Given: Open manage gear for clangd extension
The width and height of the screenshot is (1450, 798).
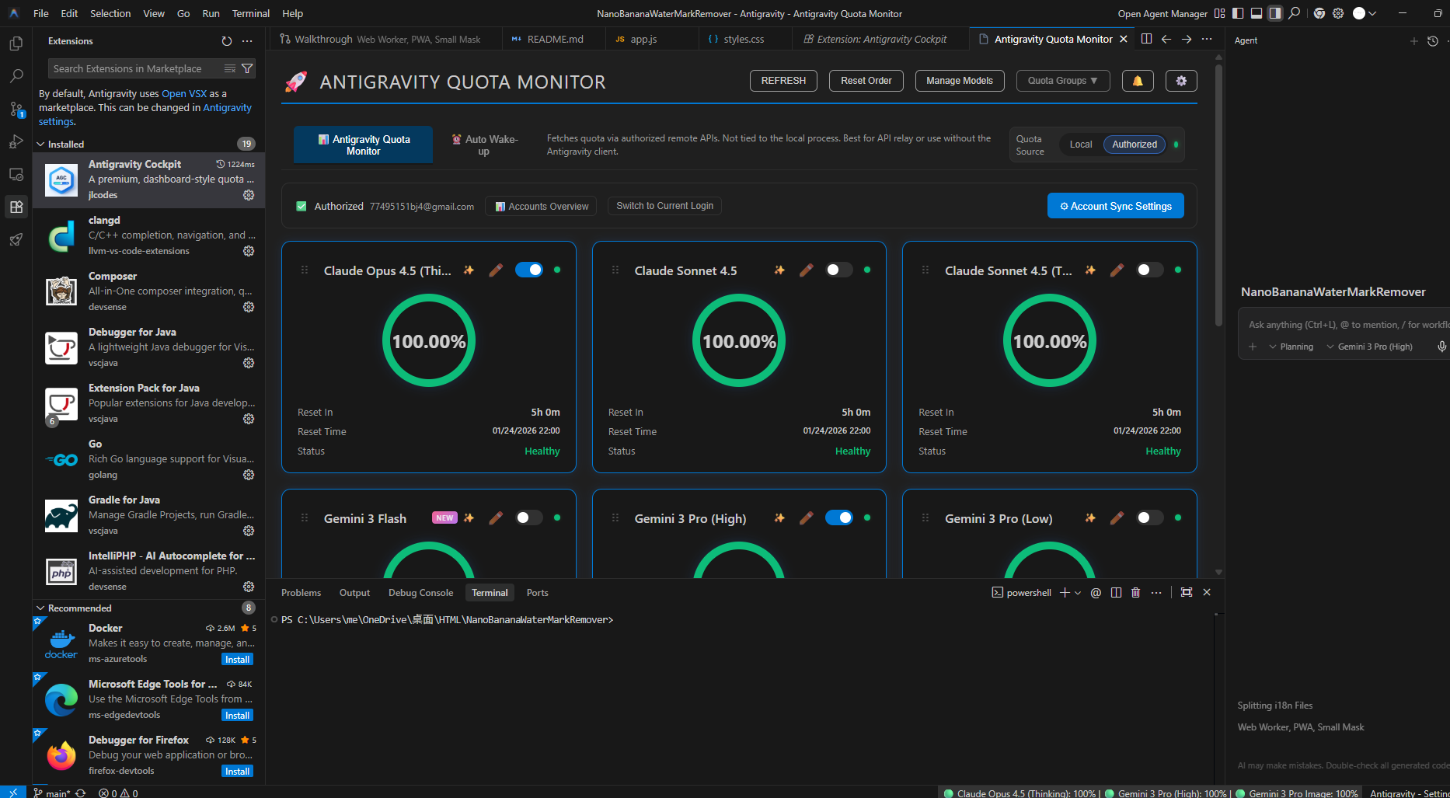Looking at the screenshot, I should click(x=249, y=251).
